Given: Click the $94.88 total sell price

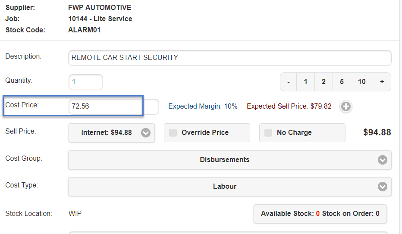Looking at the screenshot, I should pyautogui.click(x=377, y=132).
